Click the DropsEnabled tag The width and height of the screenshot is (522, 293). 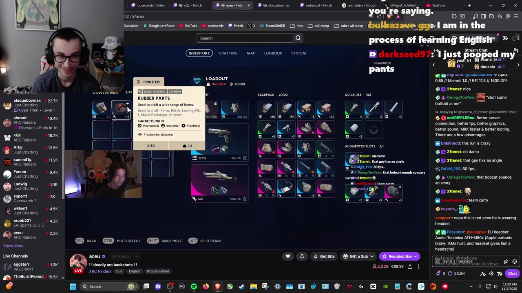click(158, 271)
